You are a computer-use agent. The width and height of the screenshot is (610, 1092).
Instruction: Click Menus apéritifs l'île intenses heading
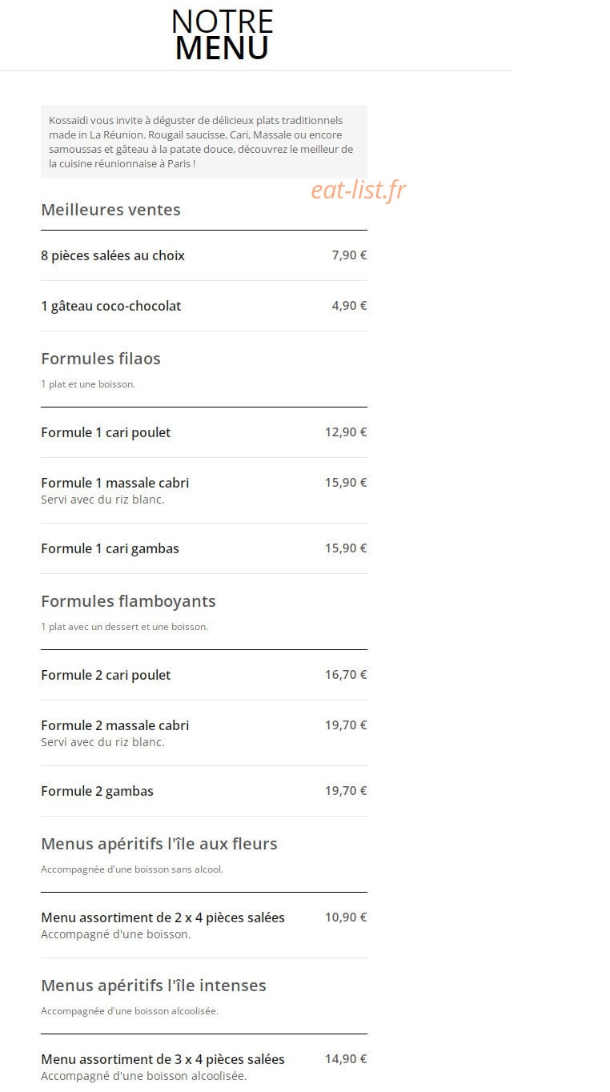point(154,986)
